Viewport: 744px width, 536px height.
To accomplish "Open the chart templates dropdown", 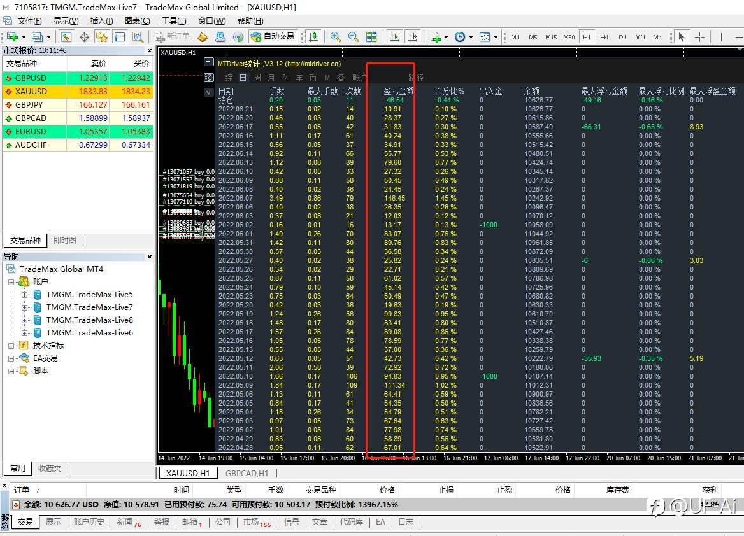I will tap(488, 36).
